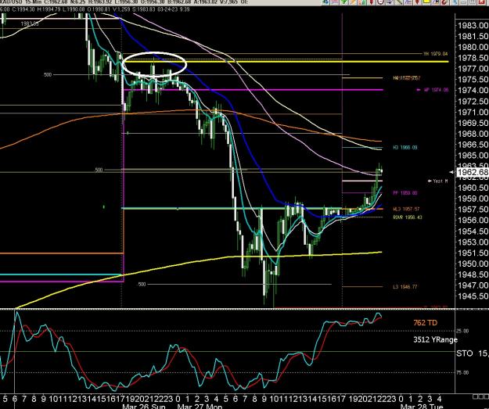Click the stochastic 75.00 level label
Screen dimensions: 489x409
tap(462, 372)
